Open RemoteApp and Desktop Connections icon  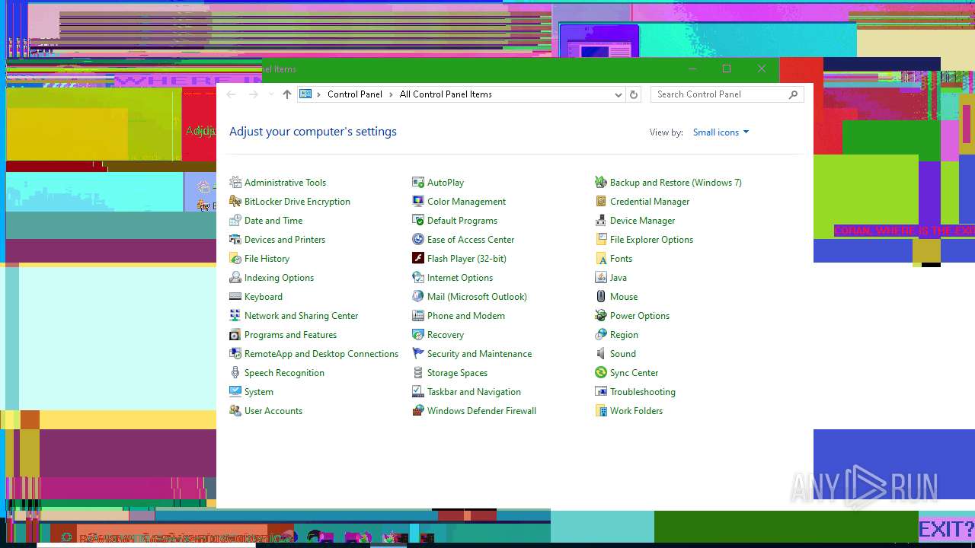(x=235, y=354)
